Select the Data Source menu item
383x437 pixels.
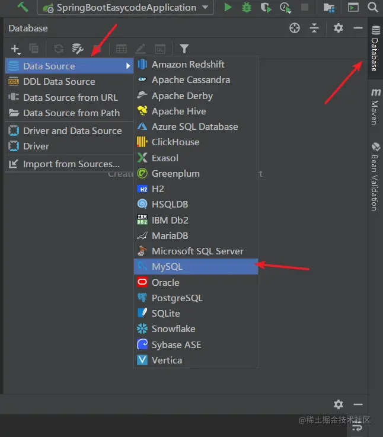point(69,66)
